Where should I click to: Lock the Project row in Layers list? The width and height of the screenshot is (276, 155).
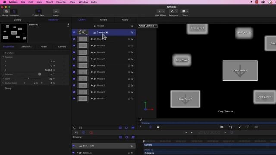[x=132, y=26]
